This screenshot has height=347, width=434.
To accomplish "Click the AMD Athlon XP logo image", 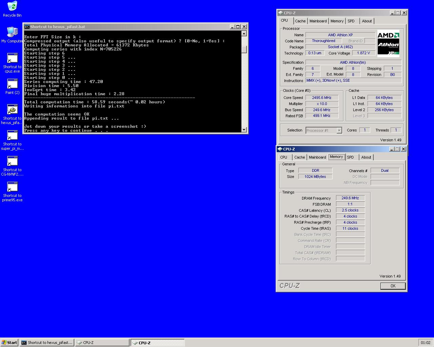I will click(x=388, y=44).
